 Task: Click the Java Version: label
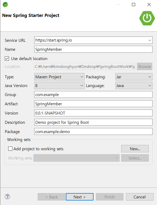[x=16, y=86]
